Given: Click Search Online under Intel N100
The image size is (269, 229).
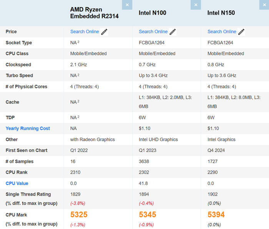Looking at the screenshot, I should point(153,32).
